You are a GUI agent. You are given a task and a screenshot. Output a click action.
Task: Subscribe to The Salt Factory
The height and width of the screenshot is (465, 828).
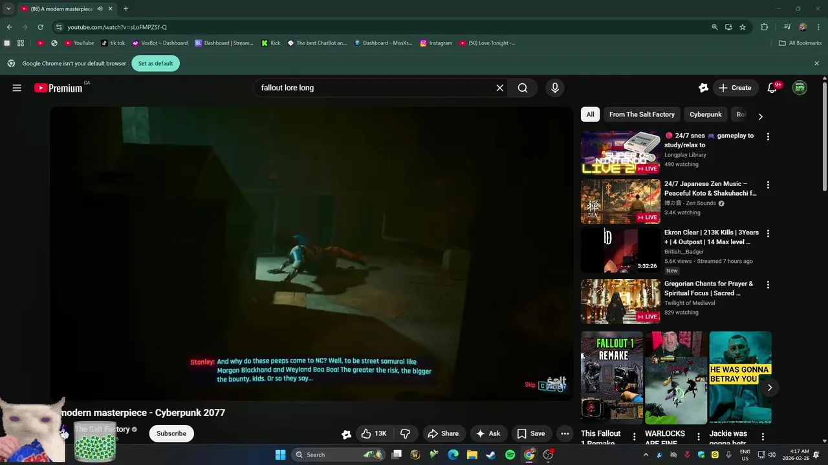coord(171,433)
